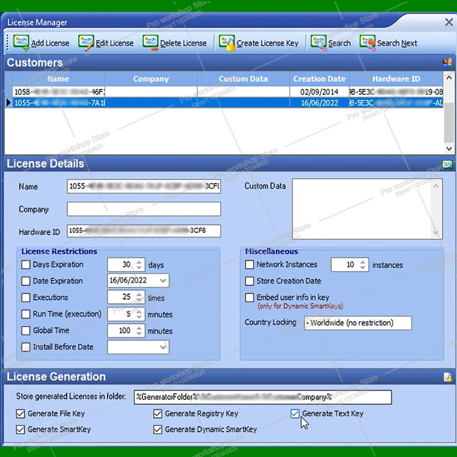Click the Creation Date column header
This screenshot has height=457, width=457.
[319, 79]
